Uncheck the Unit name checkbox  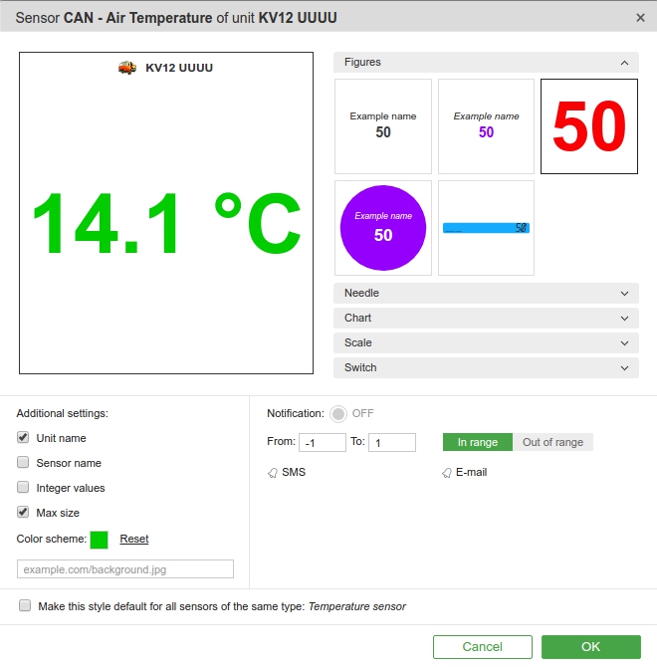(23, 438)
